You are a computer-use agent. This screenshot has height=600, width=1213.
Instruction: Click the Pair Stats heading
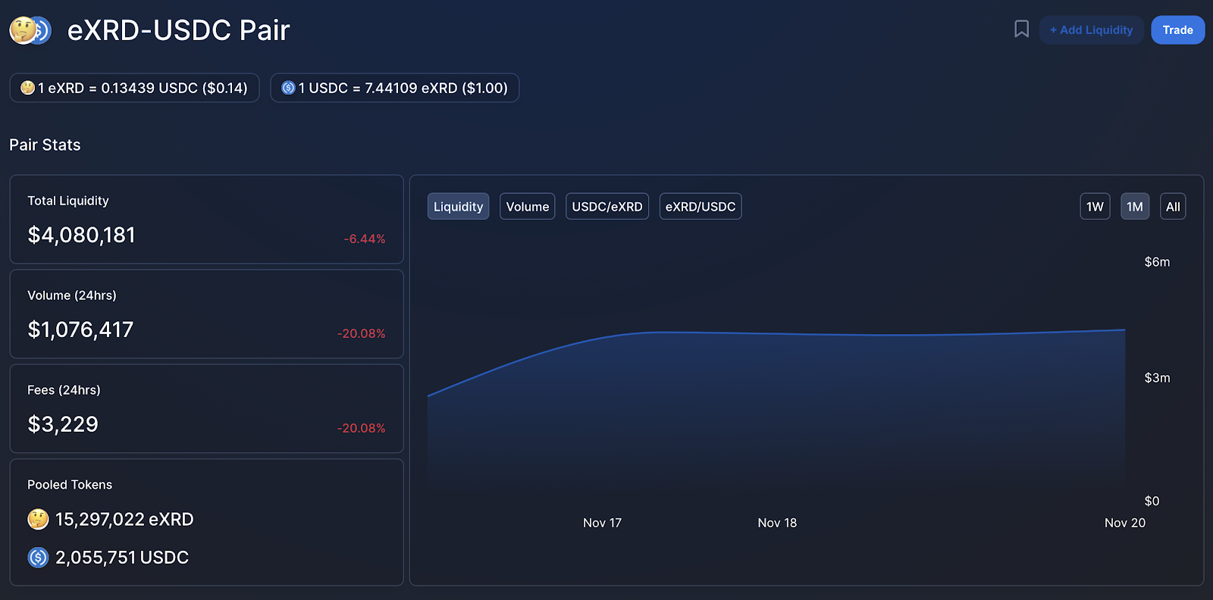pyautogui.click(x=45, y=145)
